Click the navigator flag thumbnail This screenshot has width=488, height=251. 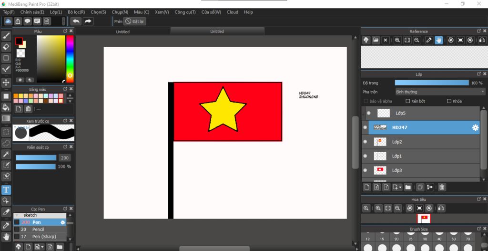(424, 219)
